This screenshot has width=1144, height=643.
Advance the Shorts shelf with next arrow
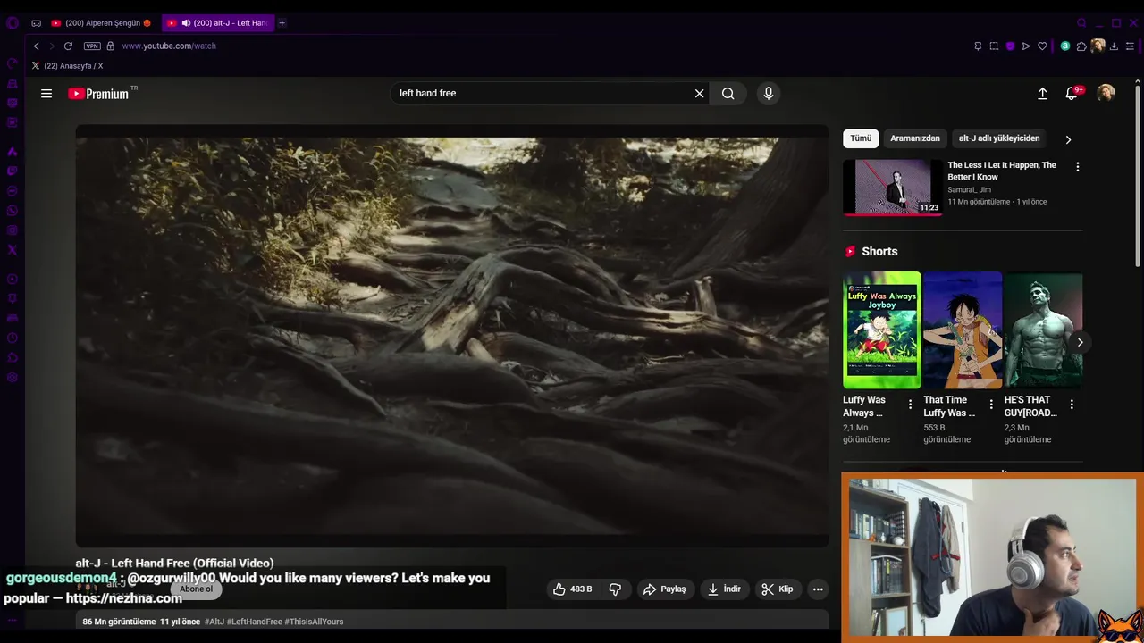[1080, 342]
